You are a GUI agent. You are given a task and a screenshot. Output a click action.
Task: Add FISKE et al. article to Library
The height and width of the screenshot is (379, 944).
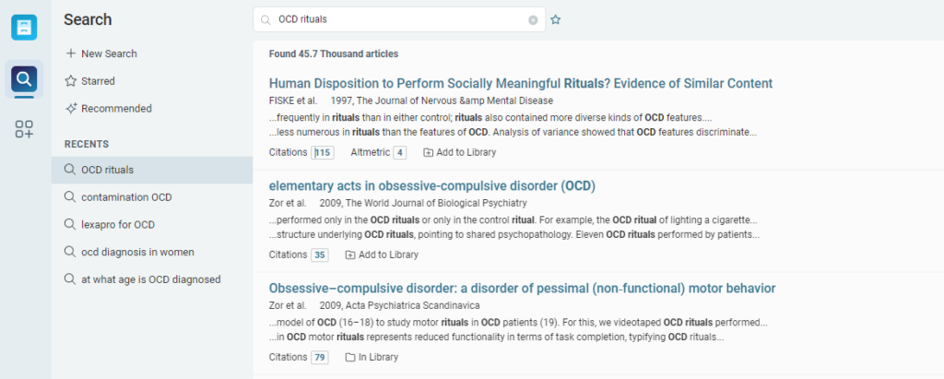459,152
